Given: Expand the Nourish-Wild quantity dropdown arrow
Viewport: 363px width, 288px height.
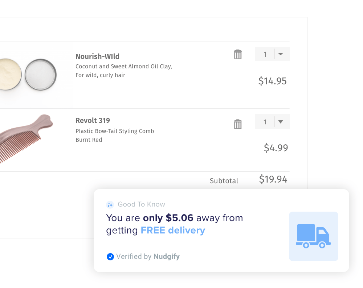Looking at the screenshot, I should click(281, 54).
